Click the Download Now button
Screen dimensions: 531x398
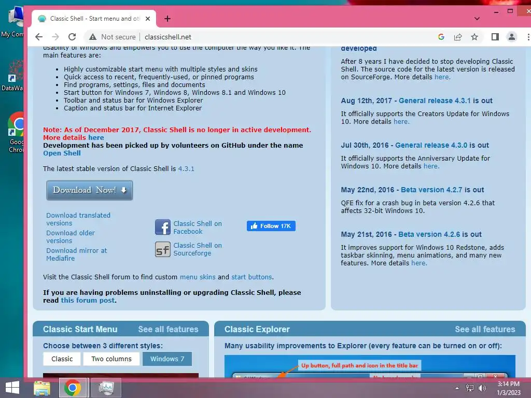click(x=89, y=190)
